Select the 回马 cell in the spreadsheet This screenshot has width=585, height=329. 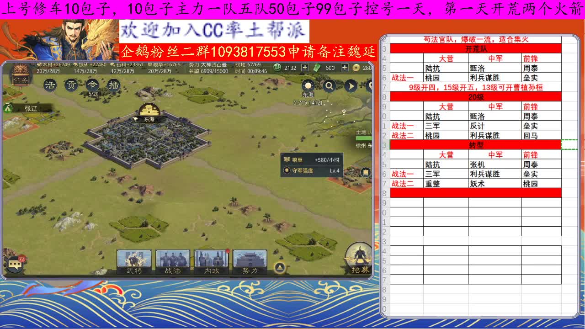(x=541, y=135)
